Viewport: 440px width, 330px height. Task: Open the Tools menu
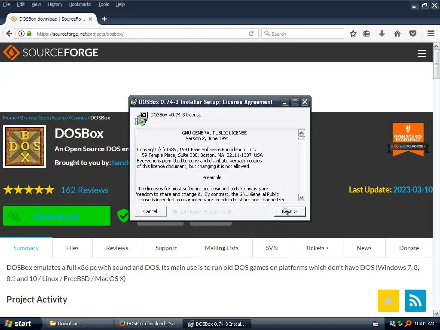(x=103, y=4)
